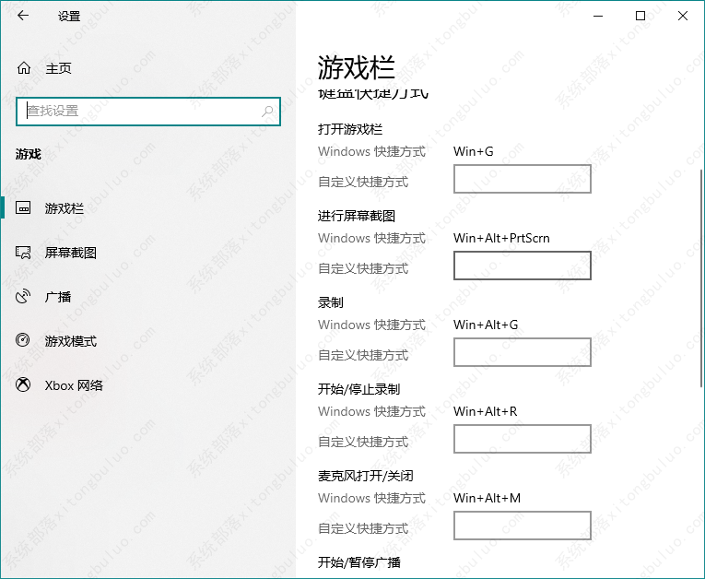Focus the 查找设置 search field
The width and height of the screenshot is (705, 579).
point(138,112)
